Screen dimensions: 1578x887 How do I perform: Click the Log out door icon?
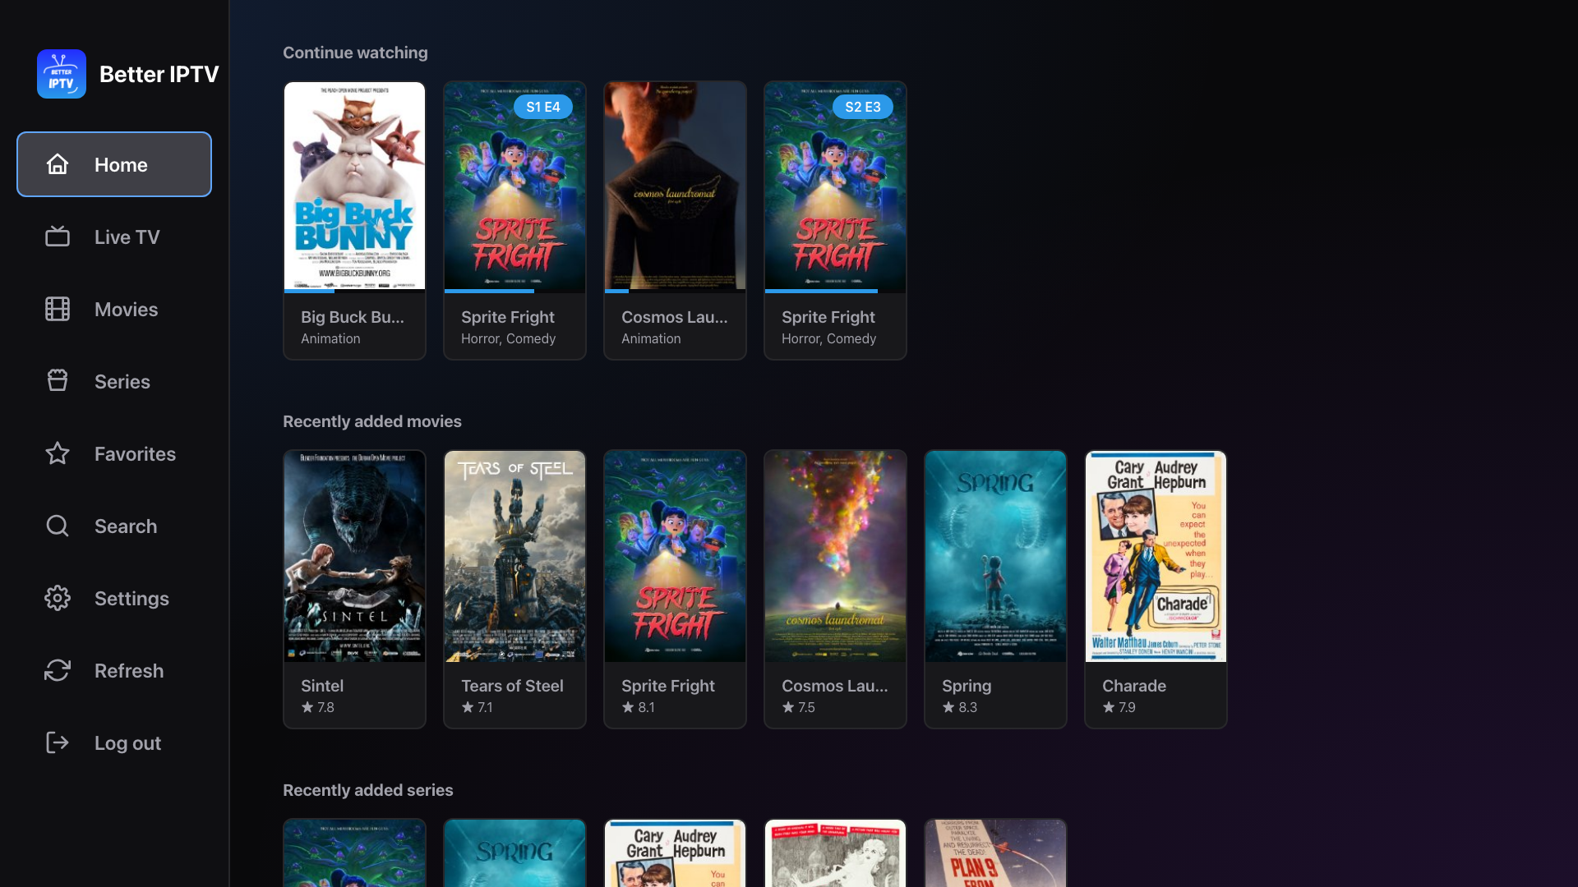coord(58,742)
